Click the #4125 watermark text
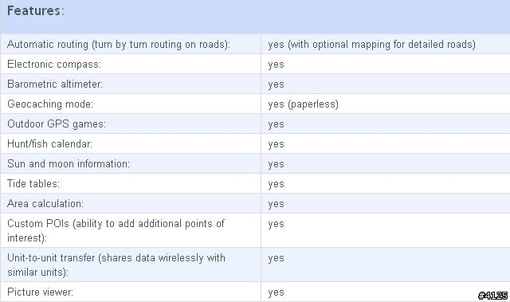Image resolution: width=510 pixels, height=302 pixels. click(492, 296)
